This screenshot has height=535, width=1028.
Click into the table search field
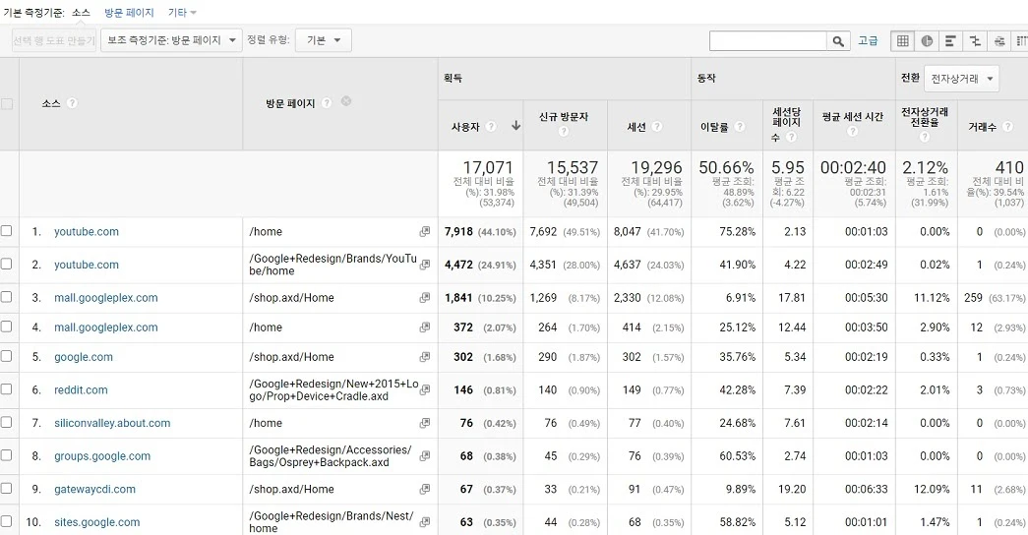coord(767,40)
